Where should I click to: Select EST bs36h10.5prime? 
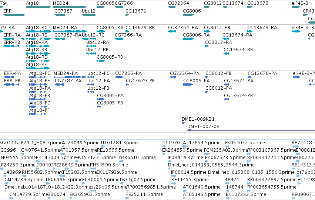pyautogui.click(x=137, y=158)
